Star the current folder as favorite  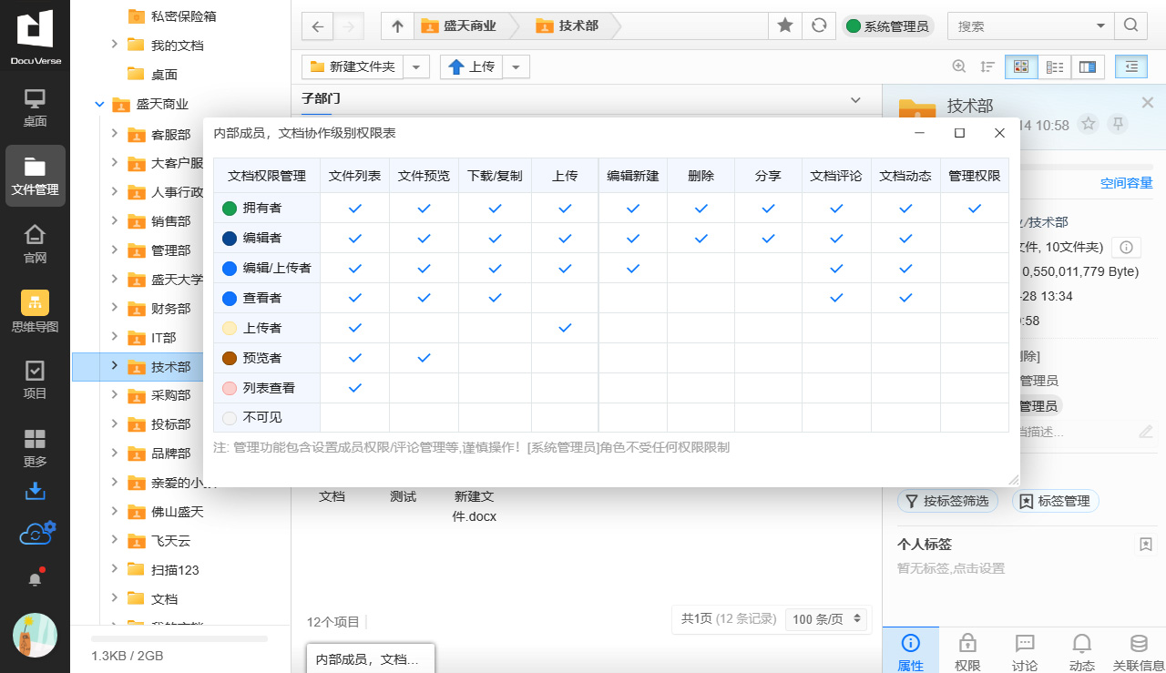click(785, 26)
